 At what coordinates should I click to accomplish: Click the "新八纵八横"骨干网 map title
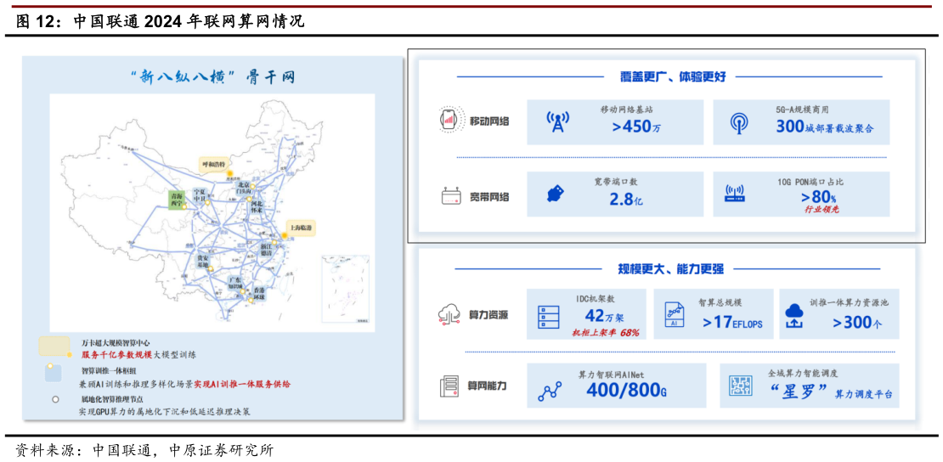tap(213, 77)
